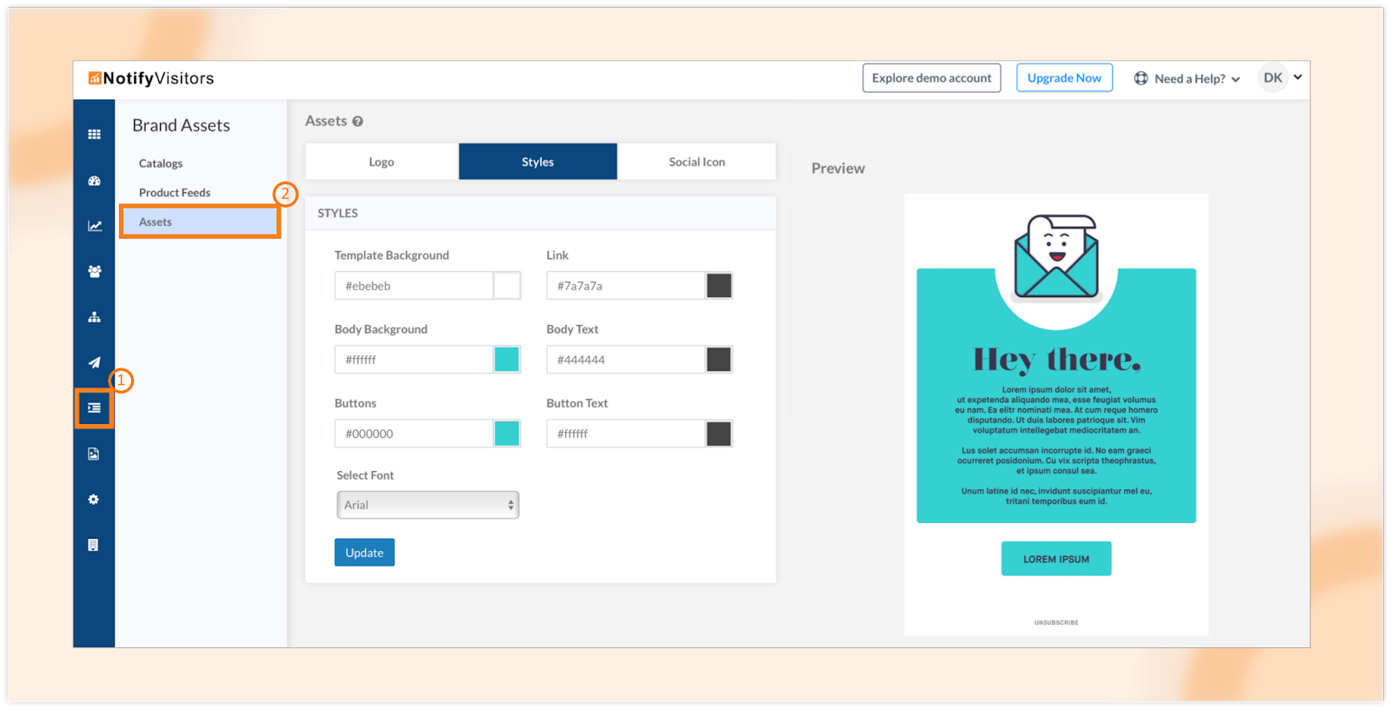Open the DK account menu arrow
The image size is (1391, 709).
[x=1298, y=77]
